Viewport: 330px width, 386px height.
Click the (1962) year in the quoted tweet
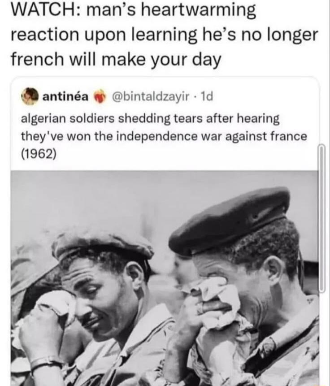(x=39, y=154)
